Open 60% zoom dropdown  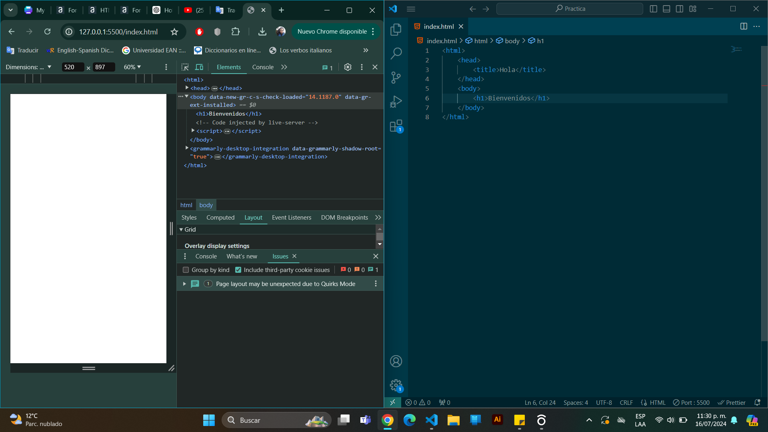point(132,67)
